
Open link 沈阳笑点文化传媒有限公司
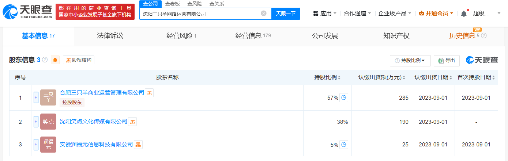point(94,122)
